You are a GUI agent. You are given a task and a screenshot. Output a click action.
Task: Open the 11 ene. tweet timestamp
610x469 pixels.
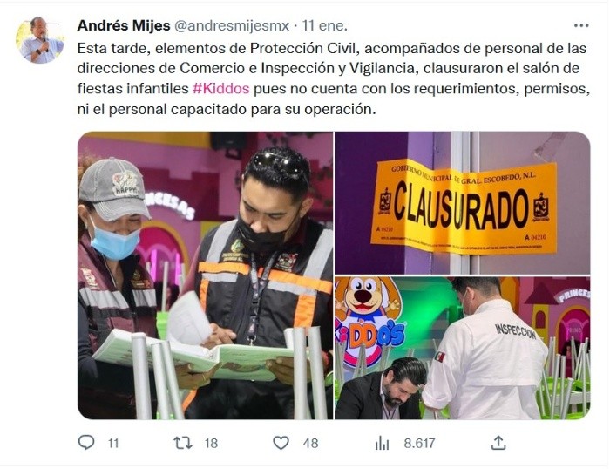click(325, 25)
